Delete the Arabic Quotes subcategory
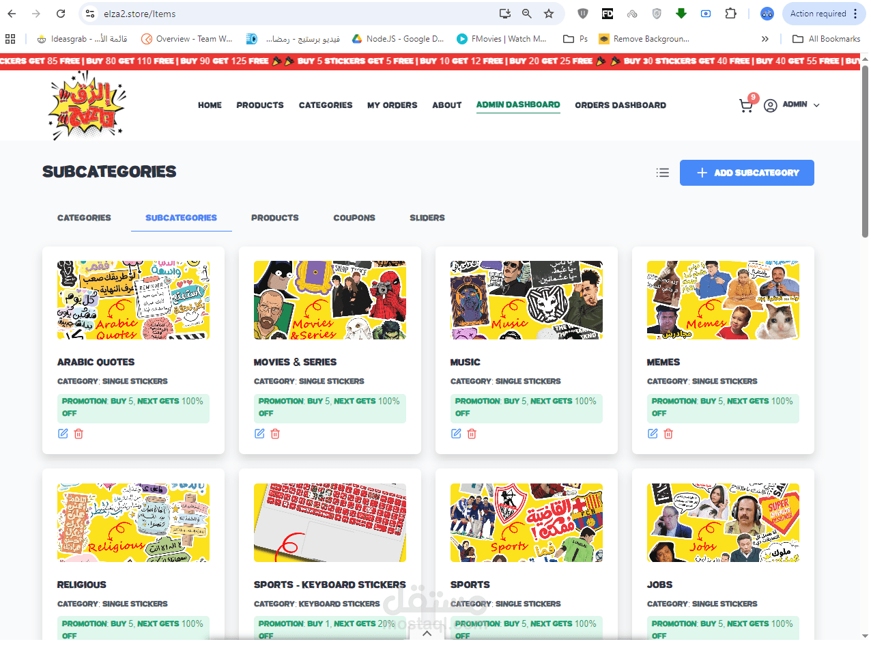The height and width of the screenshot is (646, 871). [x=78, y=434]
